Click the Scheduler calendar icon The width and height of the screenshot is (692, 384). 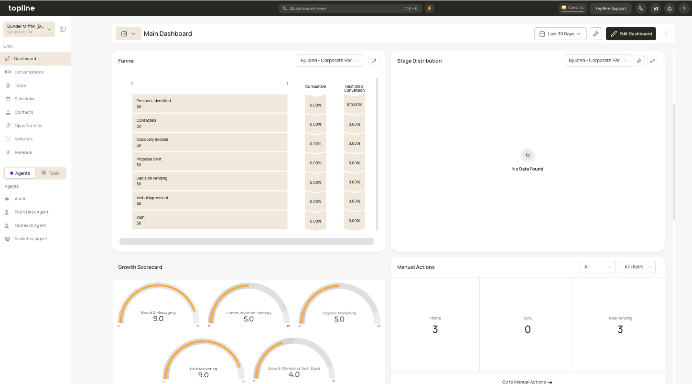[8, 99]
